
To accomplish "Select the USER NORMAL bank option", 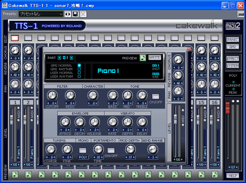I will point(79,73).
